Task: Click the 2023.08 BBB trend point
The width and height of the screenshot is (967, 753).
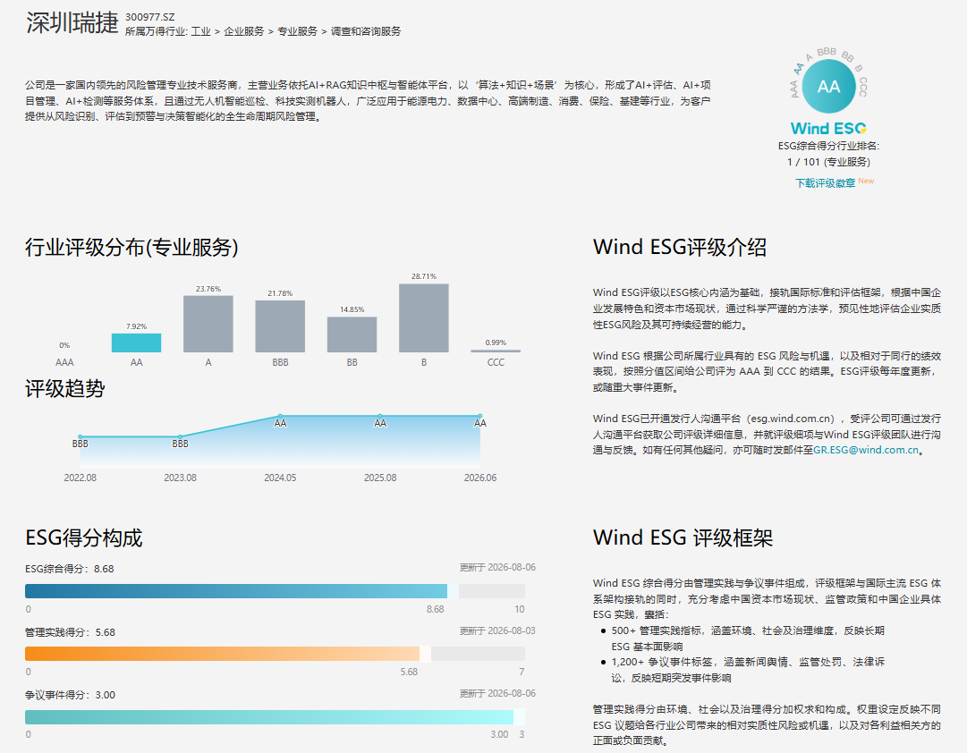Action: click(x=180, y=436)
